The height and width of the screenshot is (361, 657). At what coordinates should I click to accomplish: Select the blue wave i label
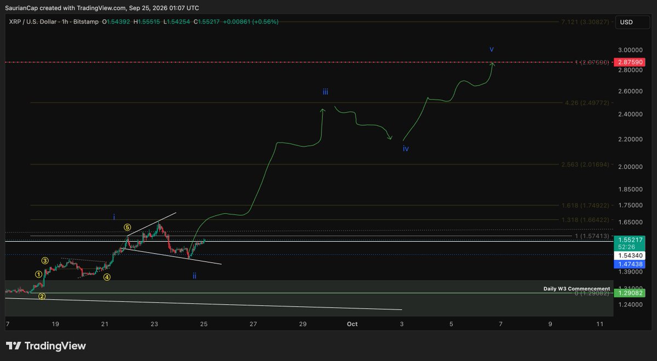(x=114, y=217)
